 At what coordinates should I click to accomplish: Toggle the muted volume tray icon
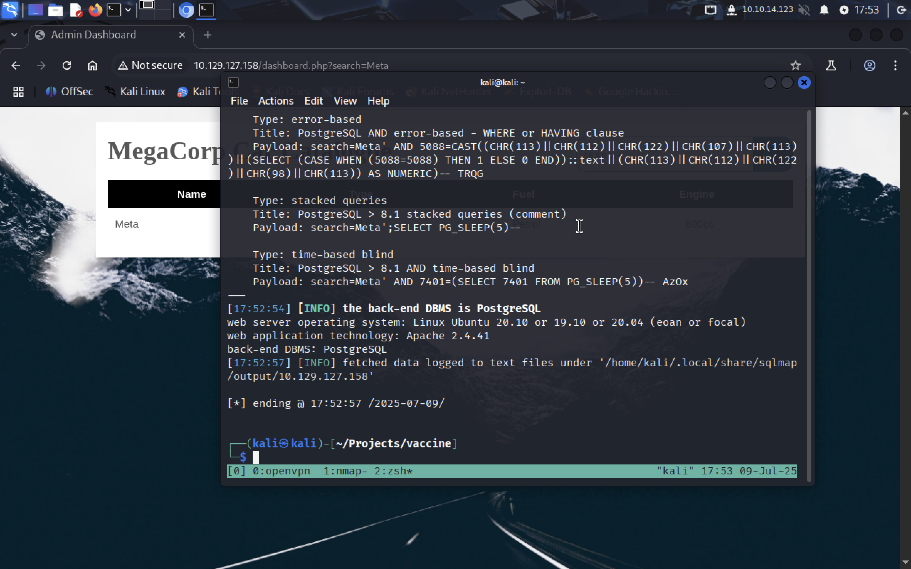[804, 10]
